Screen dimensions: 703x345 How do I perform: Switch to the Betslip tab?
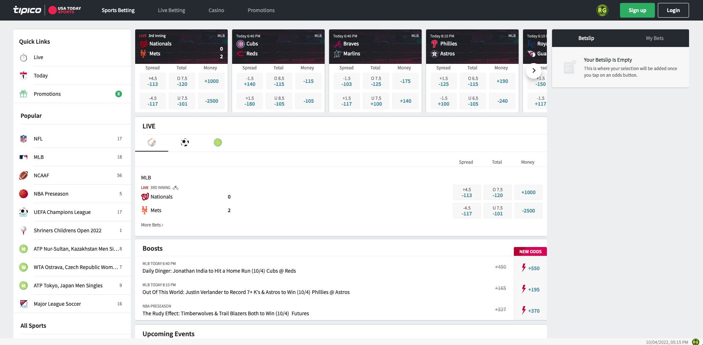(586, 38)
